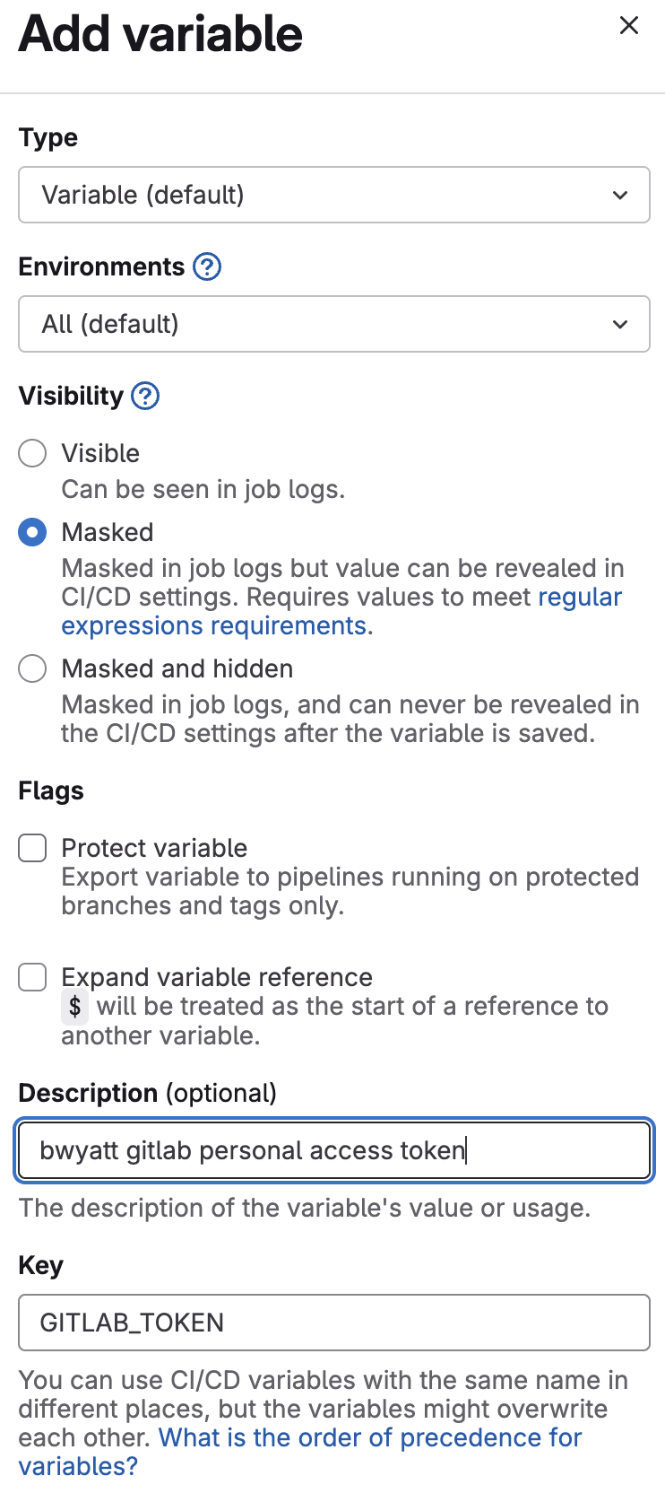Choose the Masked and hidden radio option
The image size is (665, 1502).
pyautogui.click(x=32, y=668)
